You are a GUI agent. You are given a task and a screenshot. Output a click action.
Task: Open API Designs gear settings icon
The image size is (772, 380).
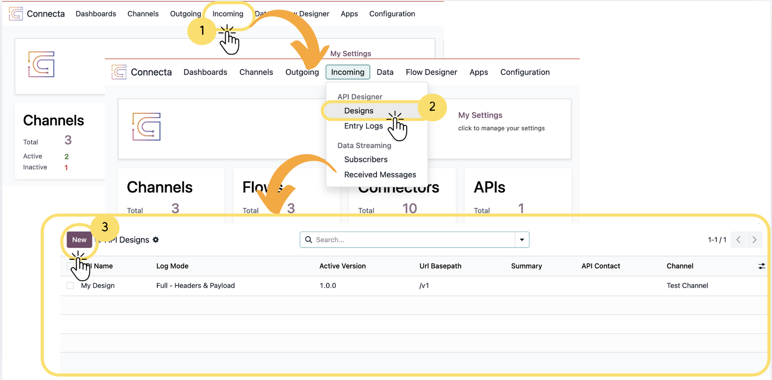click(156, 240)
